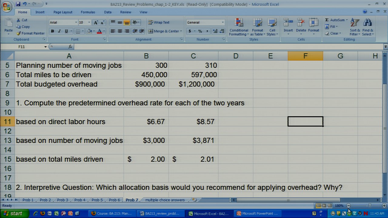Select cell B11 showing $6.67
The height and width of the screenshot is (218, 388).
[146, 122]
